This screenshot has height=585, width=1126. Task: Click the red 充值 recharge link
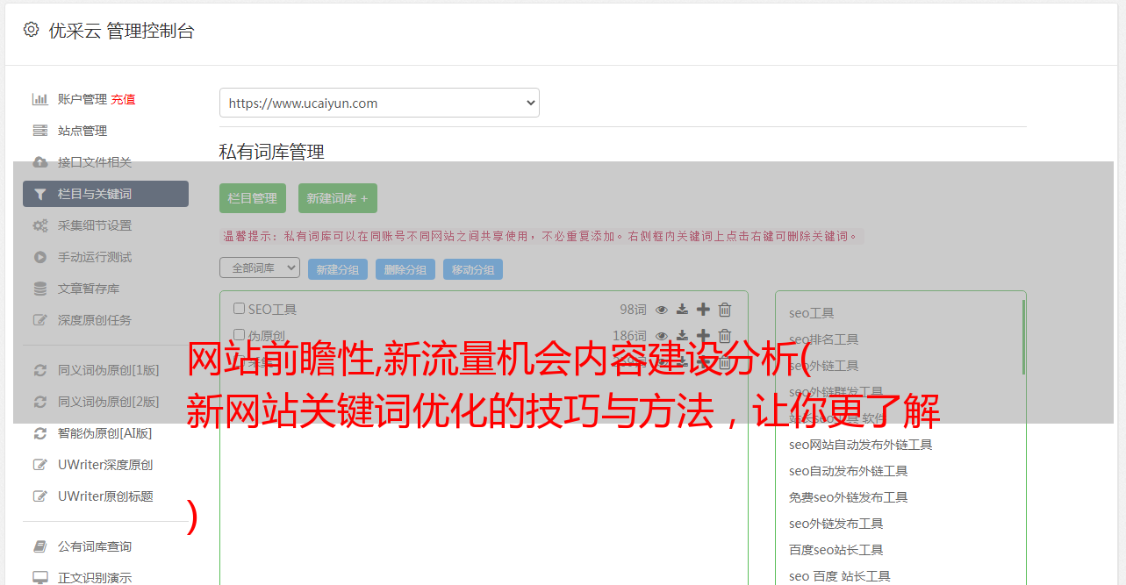point(123,99)
